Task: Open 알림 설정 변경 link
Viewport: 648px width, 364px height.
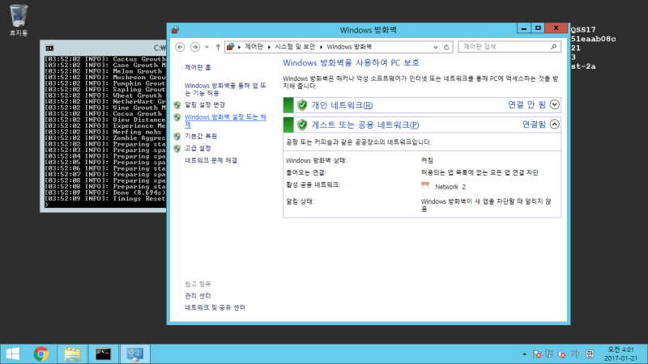Action: point(205,105)
